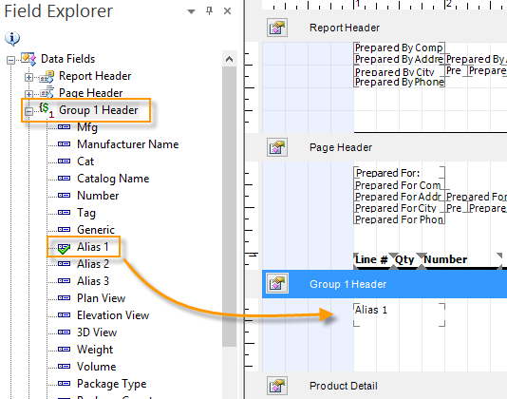Click the Page Header section icon
Screen dimensions: 507x399
coord(277,147)
